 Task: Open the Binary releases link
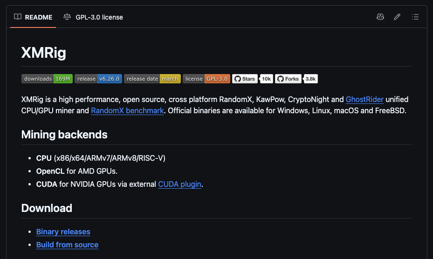click(63, 232)
